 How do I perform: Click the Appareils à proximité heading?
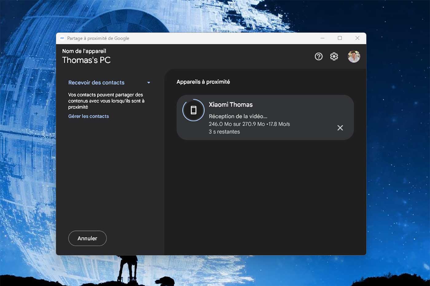(203, 82)
